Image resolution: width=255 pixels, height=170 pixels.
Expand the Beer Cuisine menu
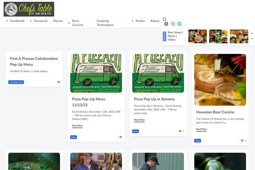78,23
